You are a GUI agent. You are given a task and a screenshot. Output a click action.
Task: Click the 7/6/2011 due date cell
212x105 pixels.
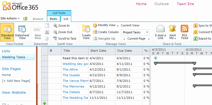point(129,81)
